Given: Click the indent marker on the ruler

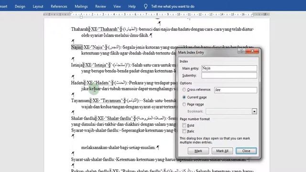Looking at the screenshot, I should [x=81, y=17].
